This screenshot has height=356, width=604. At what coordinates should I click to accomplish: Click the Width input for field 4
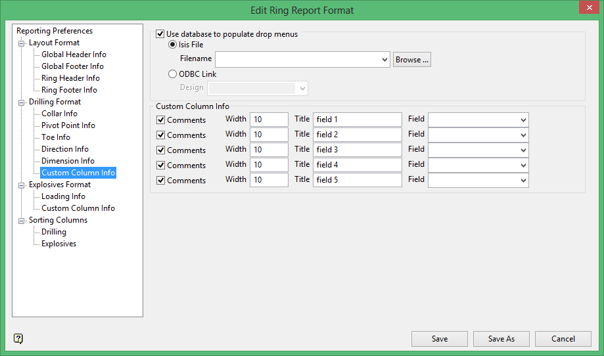[269, 165]
